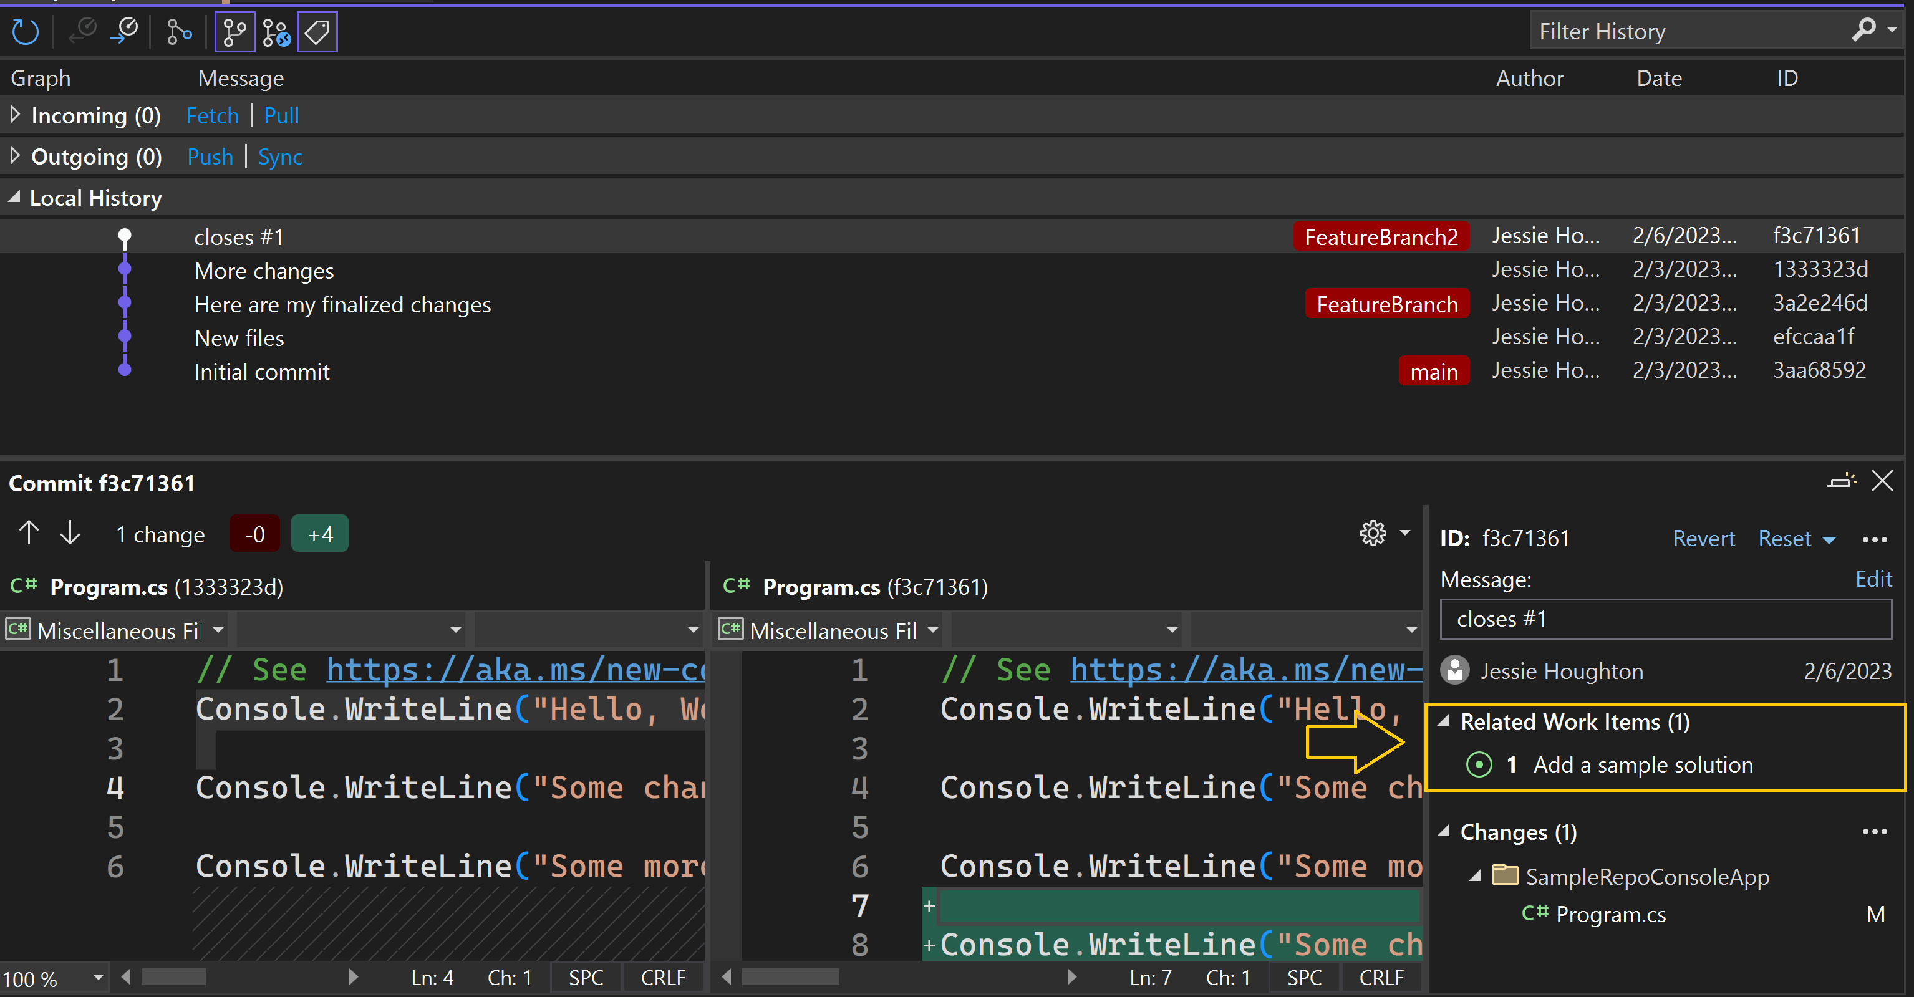Click the Pull toolbar icon
Viewport: 1914px width, 997px height.
83,32
